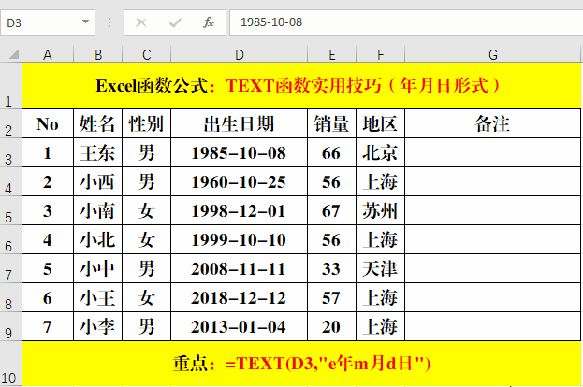Select the column A header
583x387 pixels.
[x=48, y=54]
